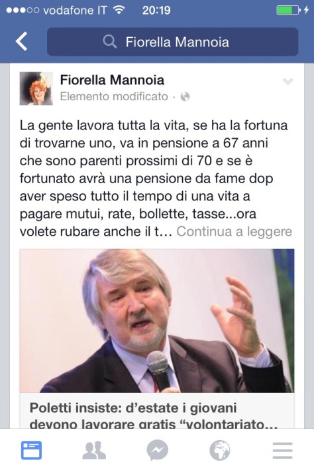314x472 pixels.
Task: Click the Fiorella Mannoia search field
Action: click(172, 42)
